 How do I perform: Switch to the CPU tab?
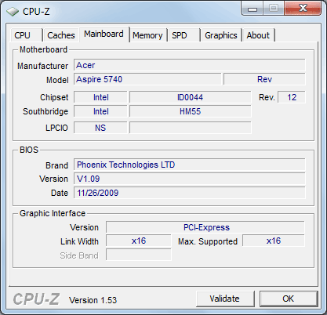click(x=26, y=35)
